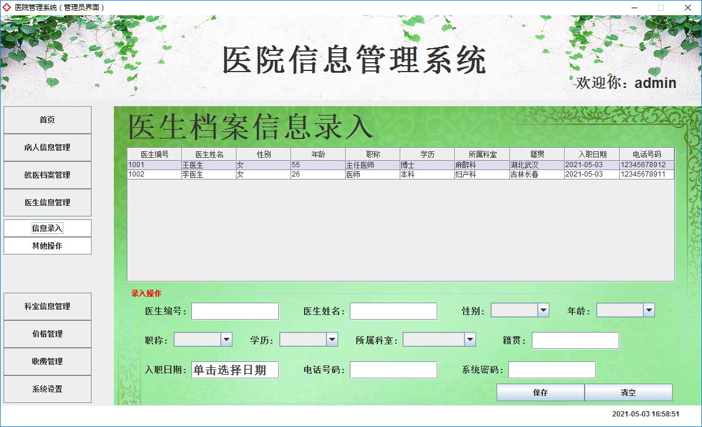702x427 pixels.
Task: Click the 医生编号 input field
Action: (x=235, y=311)
